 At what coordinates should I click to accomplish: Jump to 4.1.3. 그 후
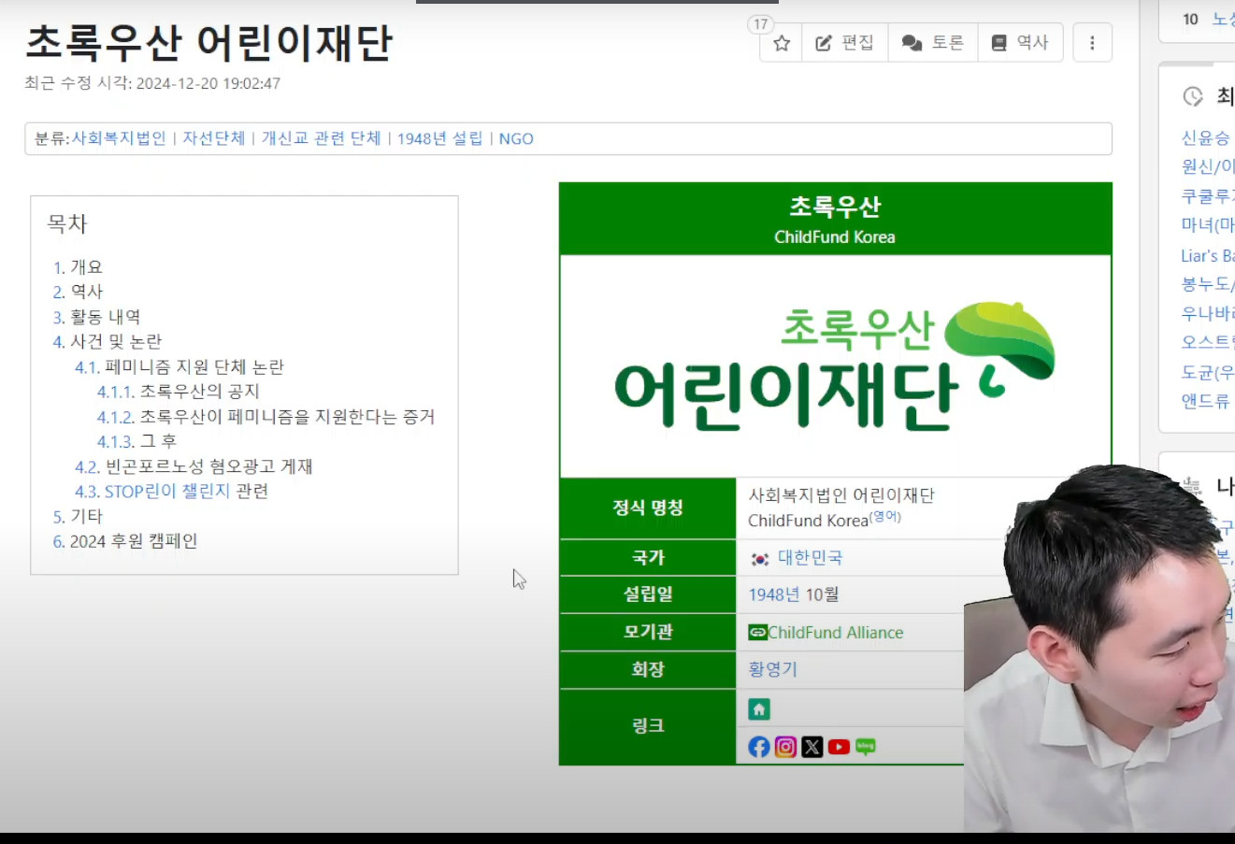pos(136,441)
